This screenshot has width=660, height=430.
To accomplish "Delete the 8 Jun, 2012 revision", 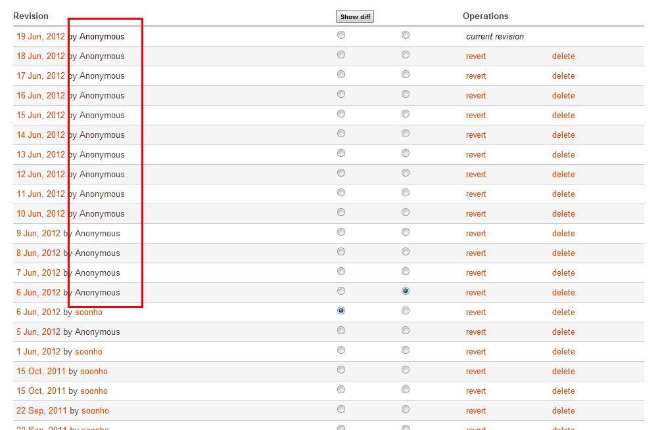I will pyautogui.click(x=563, y=253).
